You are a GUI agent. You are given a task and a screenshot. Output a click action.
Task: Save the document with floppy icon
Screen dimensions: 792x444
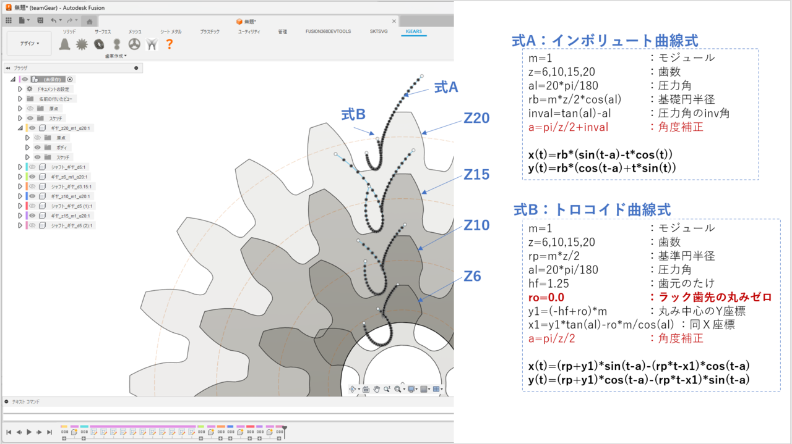(x=40, y=20)
